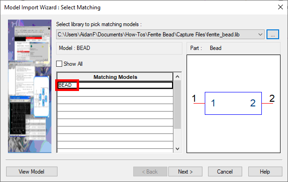Image resolution: width=288 pixels, height=182 pixels.
Task: Select the empty row below BEAD
Action: 115,93
